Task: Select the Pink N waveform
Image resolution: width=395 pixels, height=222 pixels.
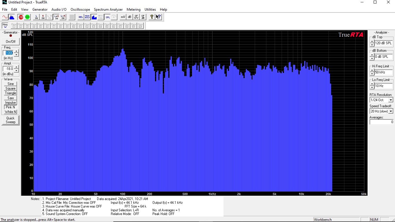Action: coord(10,107)
